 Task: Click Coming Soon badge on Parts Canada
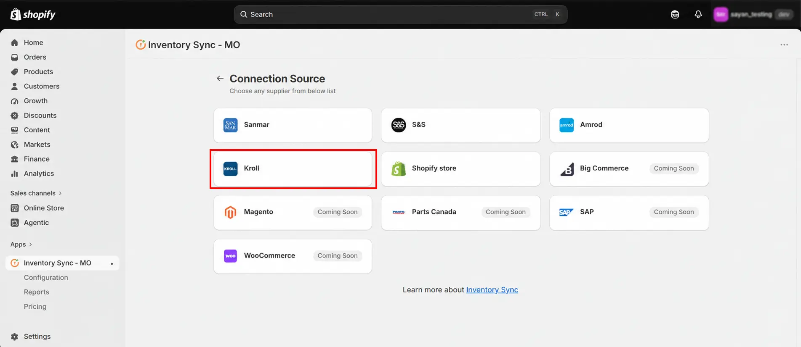506,212
